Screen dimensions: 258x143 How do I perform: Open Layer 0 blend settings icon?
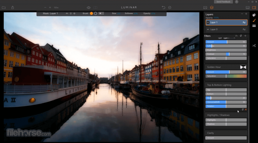click(244, 30)
